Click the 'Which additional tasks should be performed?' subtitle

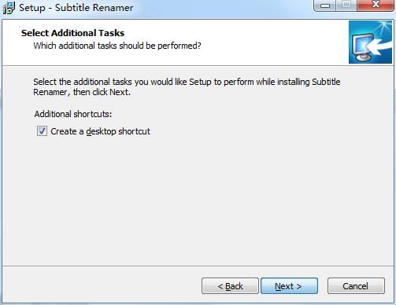117,46
